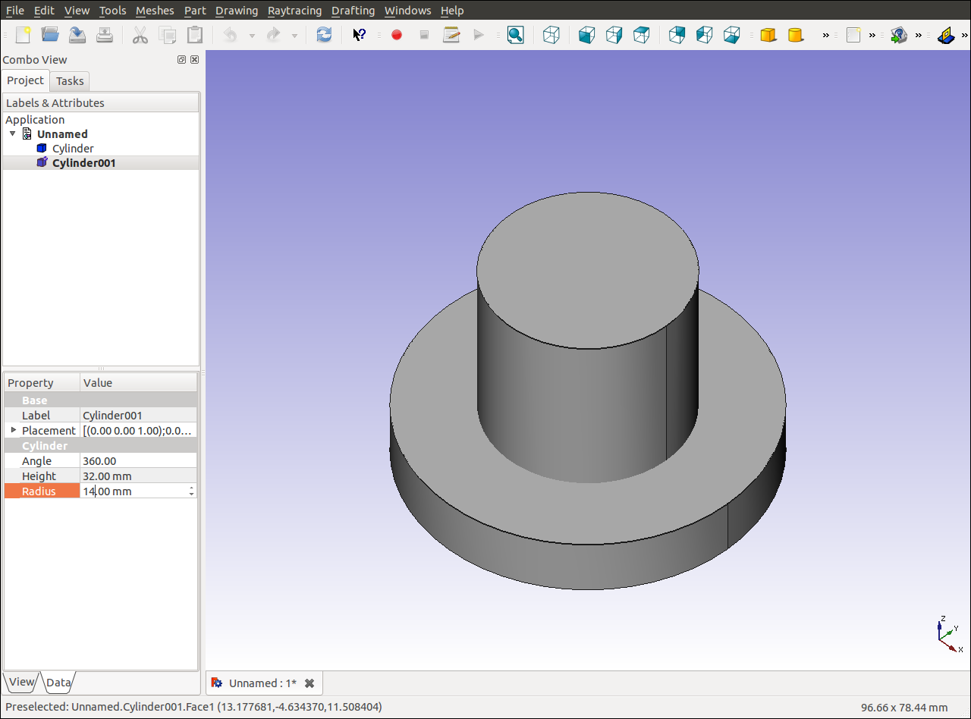The height and width of the screenshot is (719, 971).
Task: Open the Windows menu
Action: coord(407,11)
